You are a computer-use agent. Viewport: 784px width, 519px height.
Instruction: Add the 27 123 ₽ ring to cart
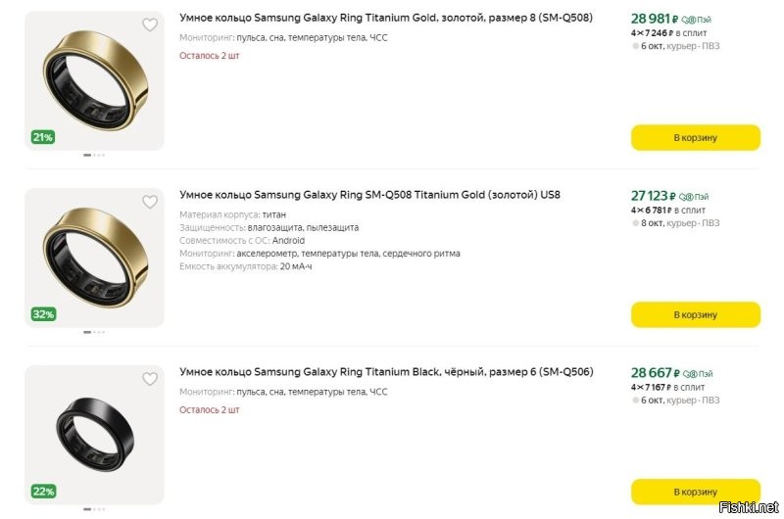tap(695, 315)
